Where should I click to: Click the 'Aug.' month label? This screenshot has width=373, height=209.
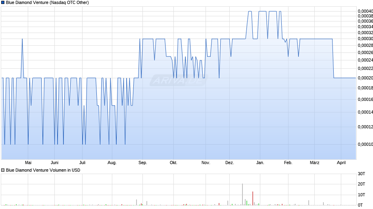[x=112, y=163]
